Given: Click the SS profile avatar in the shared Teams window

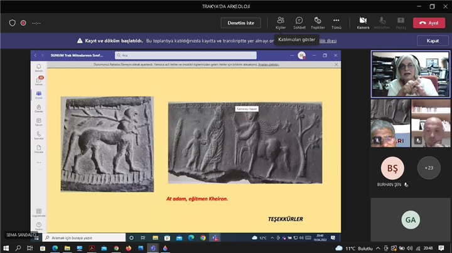Looking at the screenshot, I should point(301,55).
